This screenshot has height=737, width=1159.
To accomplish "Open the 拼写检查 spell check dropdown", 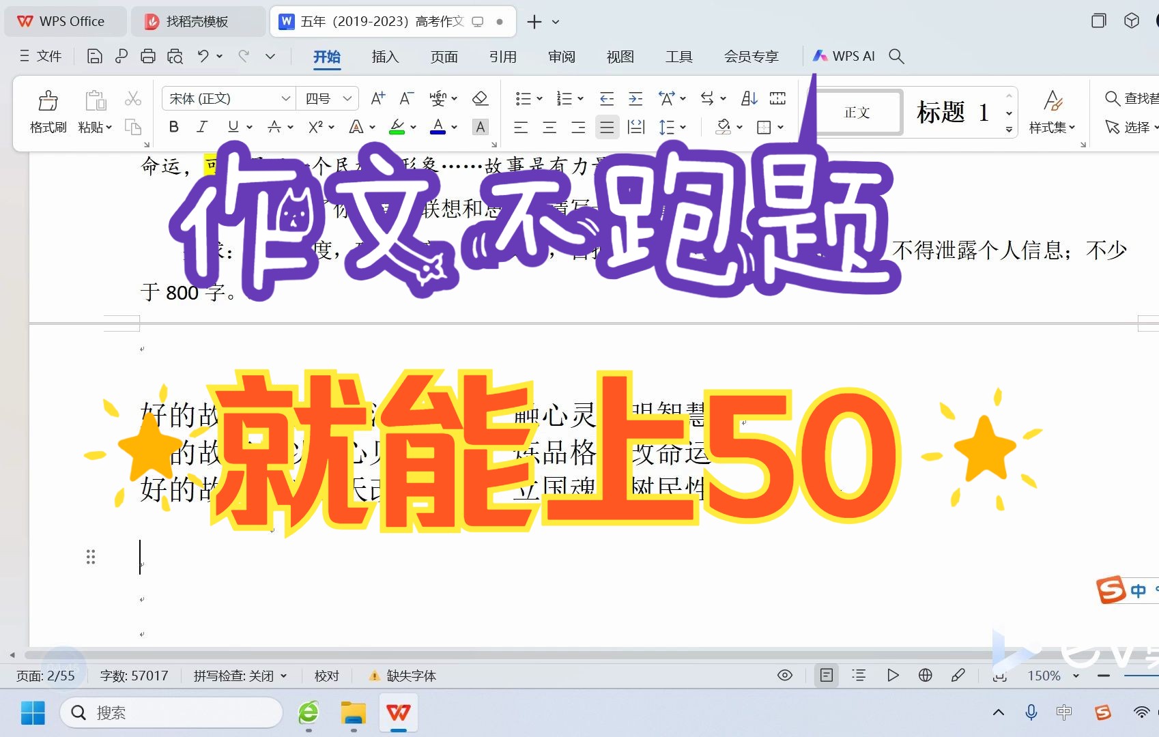I will [240, 676].
